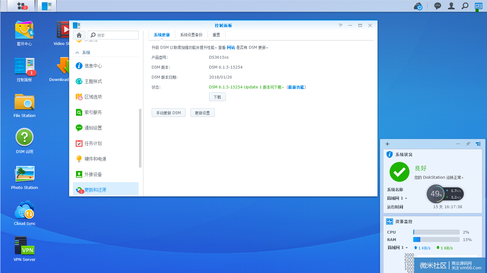Click date value 2018/01/26
The image size is (487, 273).
tap(221, 77)
